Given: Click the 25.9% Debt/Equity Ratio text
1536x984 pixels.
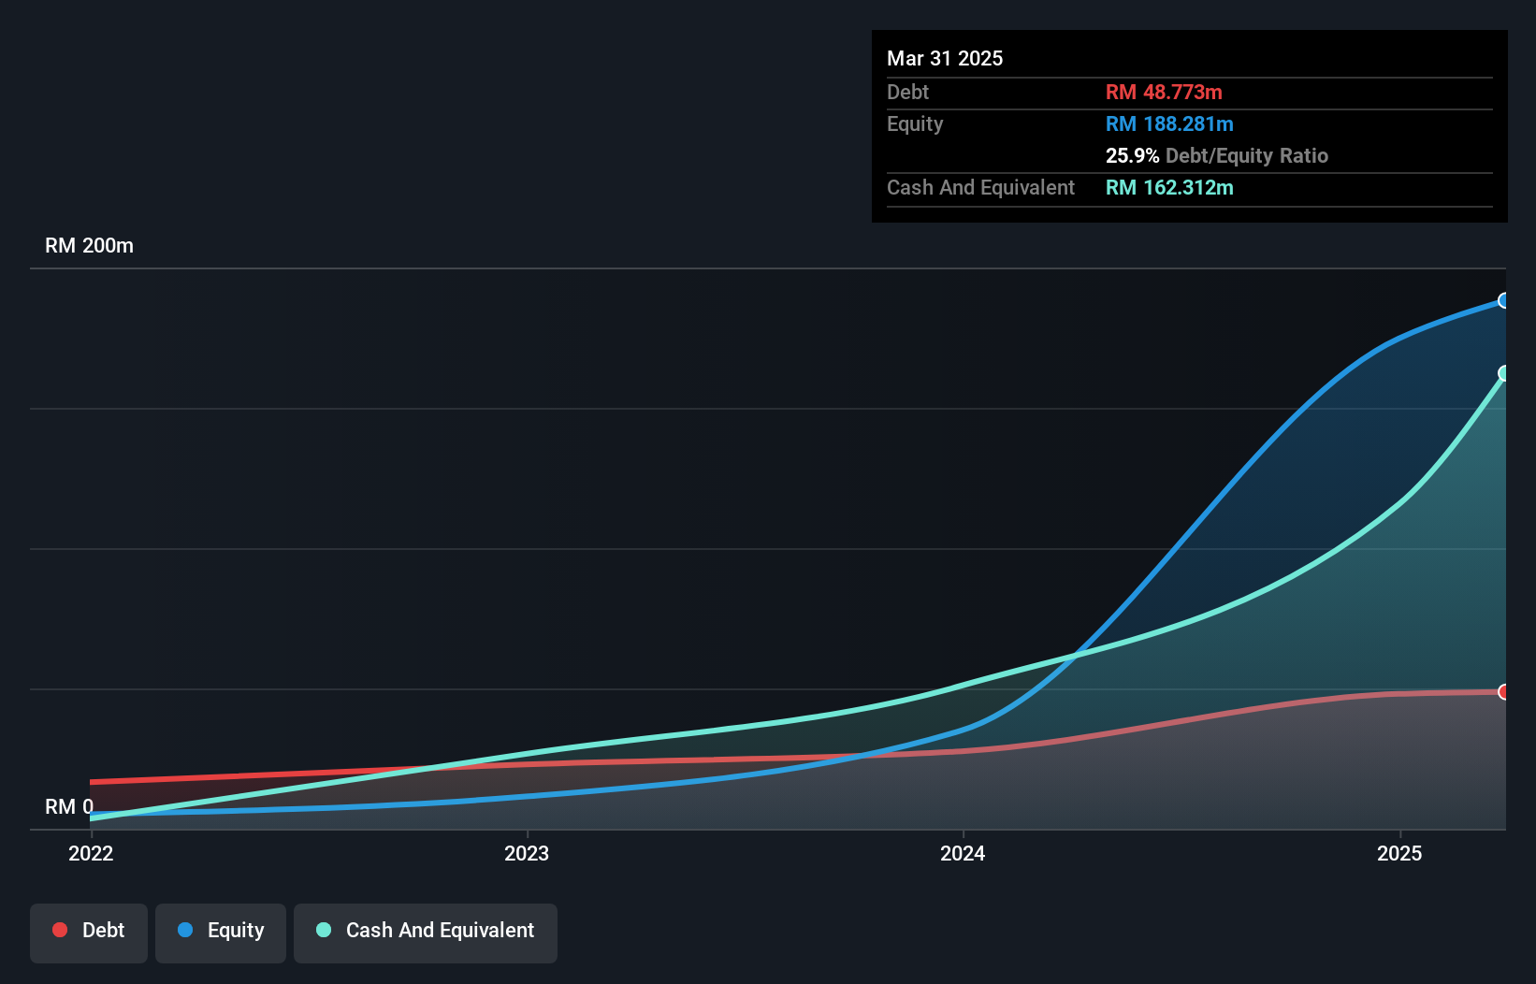Looking at the screenshot, I should pyautogui.click(x=1217, y=155).
